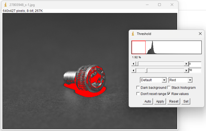Click left arrow of maximum threshold slider
Viewport: 206px width, 131px height.
pos(134,70)
